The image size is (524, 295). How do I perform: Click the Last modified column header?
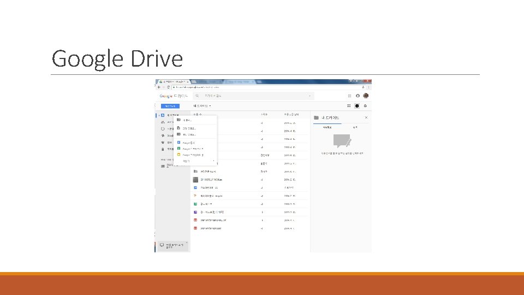tap(291, 114)
